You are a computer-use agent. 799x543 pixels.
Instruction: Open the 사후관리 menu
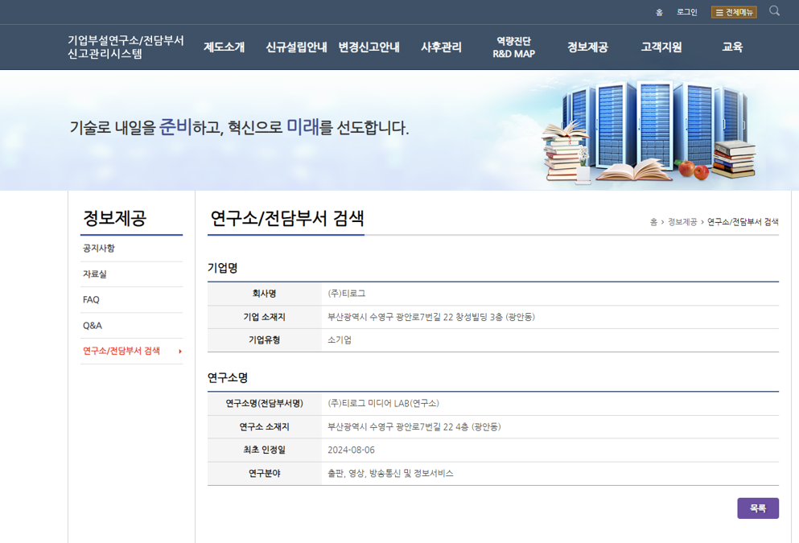click(441, 47)
